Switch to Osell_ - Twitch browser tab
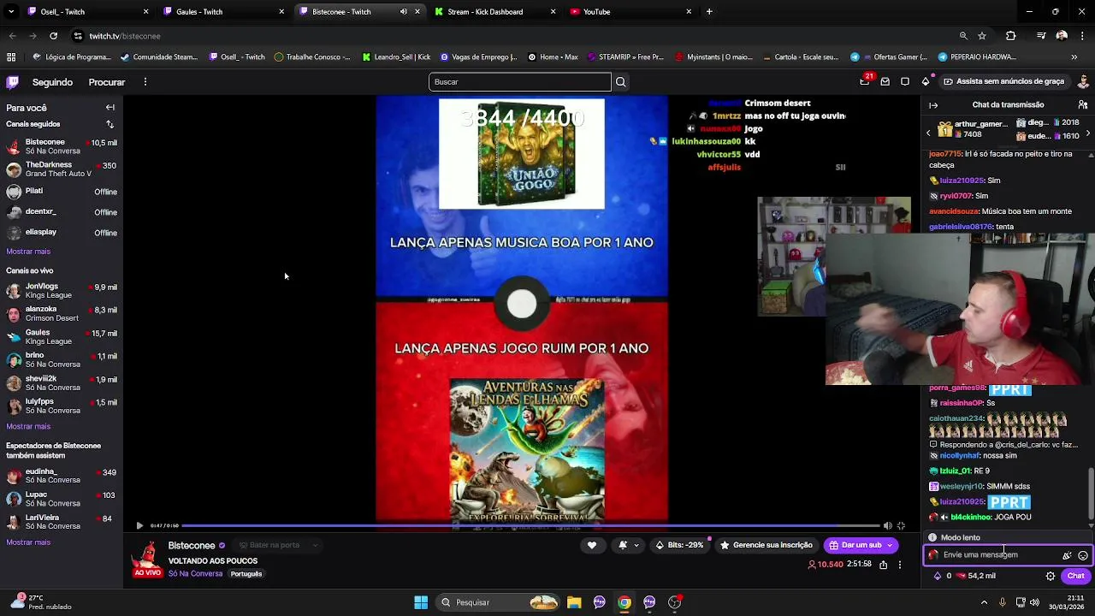This screenshot has width=1095, height=616. click(84, 12)
